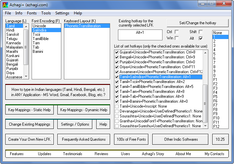Uncheck the Bengali+Unicode hotkey checkbox
Viewport: 234px width, 164px height.
coord(117,57)
